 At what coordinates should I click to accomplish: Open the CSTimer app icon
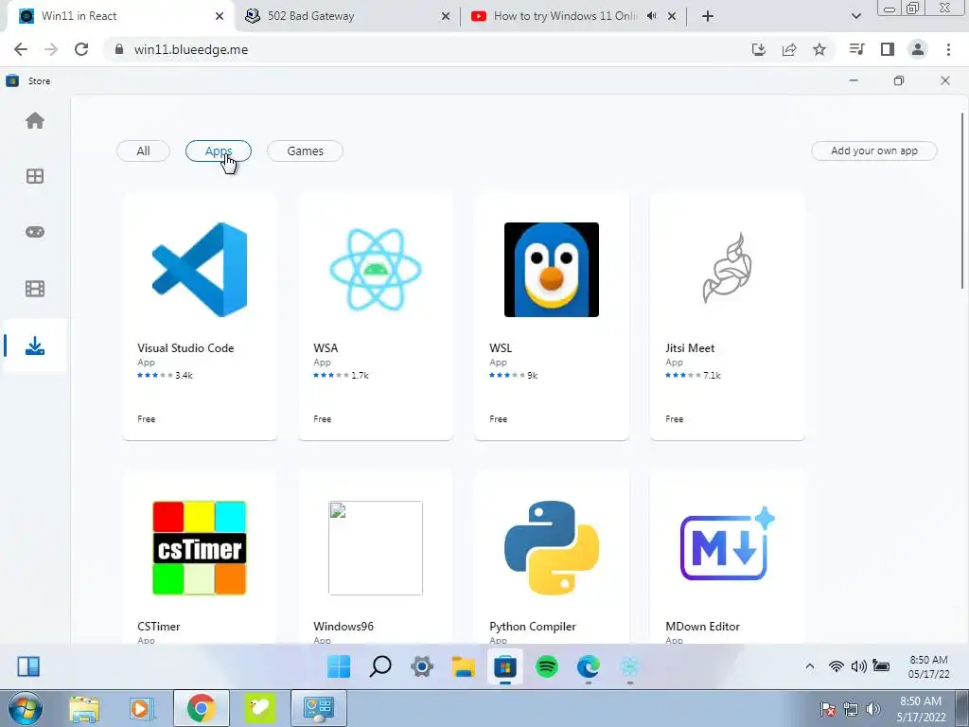pos(200,548)
